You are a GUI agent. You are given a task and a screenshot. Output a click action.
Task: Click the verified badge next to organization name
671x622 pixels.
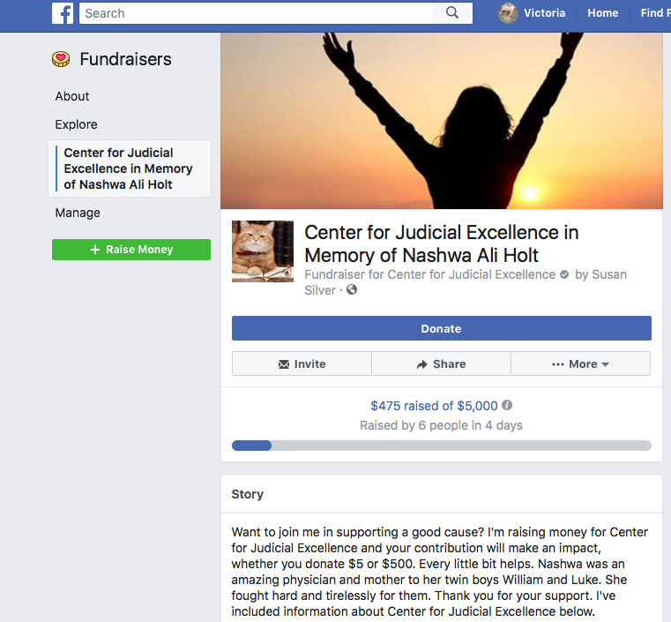pos(564,274)
